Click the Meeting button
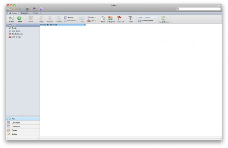The height and width of the screenshot is (148, 228). tap(69, 17)
